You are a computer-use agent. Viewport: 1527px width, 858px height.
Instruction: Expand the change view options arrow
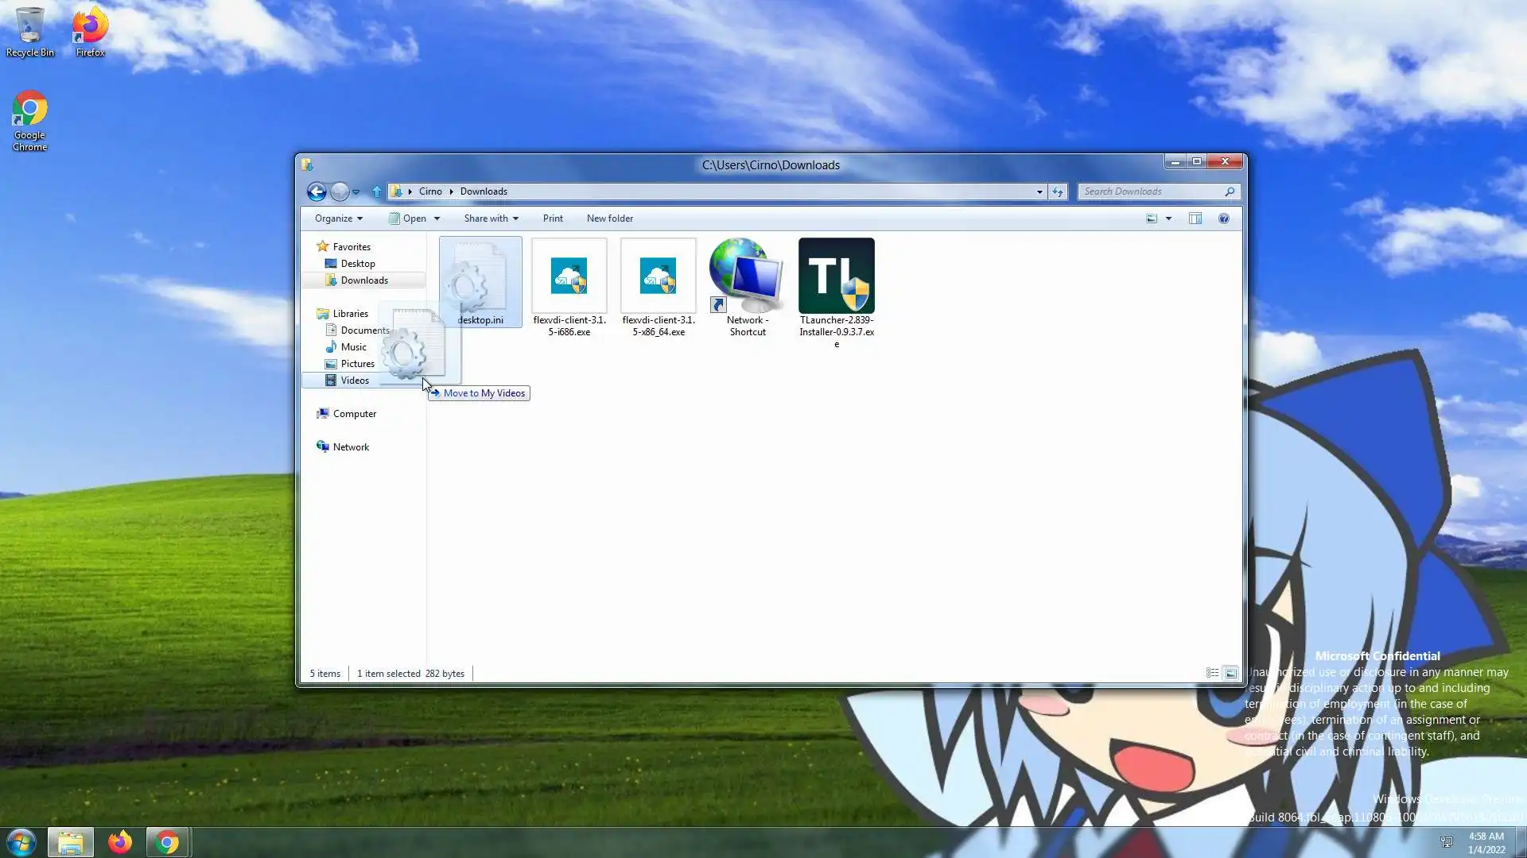(x=1168, y=218)
